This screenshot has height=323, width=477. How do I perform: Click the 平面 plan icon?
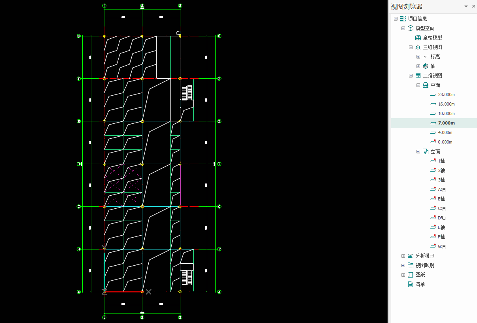426,85
